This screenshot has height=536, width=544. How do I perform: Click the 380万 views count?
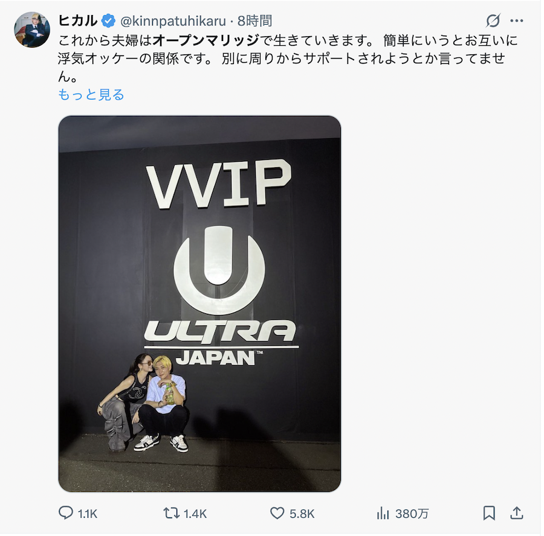412,514
